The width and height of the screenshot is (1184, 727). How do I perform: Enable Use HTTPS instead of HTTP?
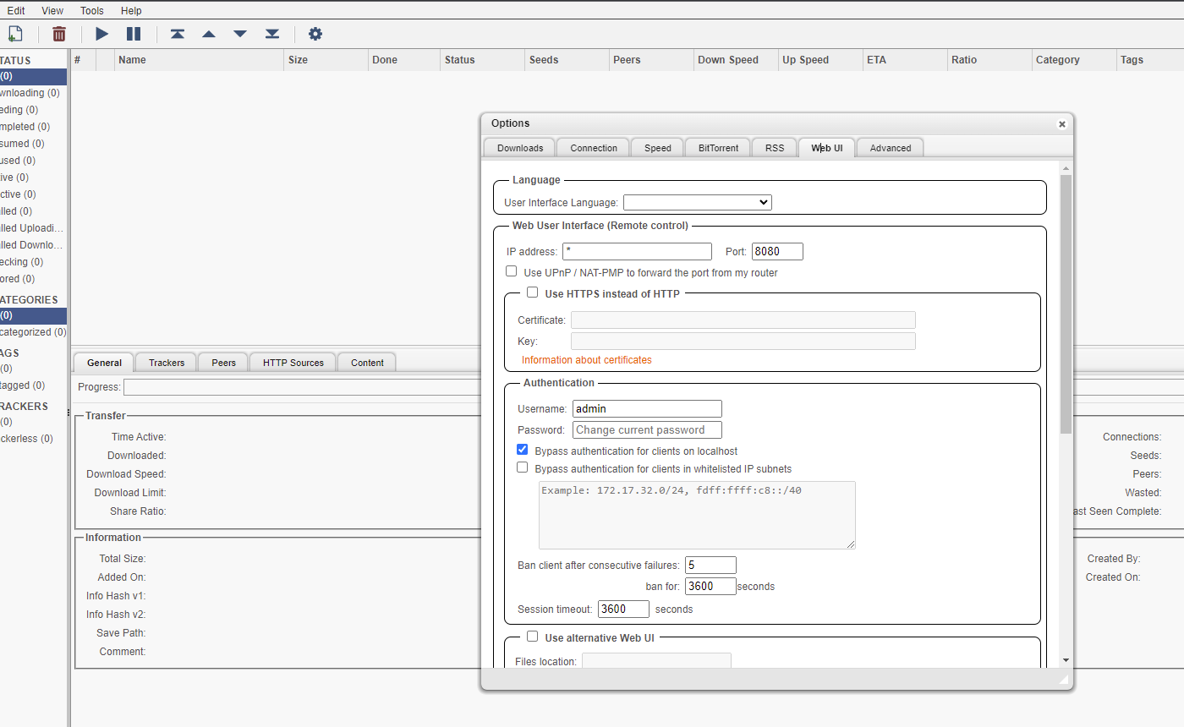pyautogui.click(x=533, y=292)
